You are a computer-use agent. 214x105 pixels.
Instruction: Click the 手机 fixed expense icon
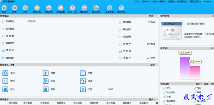[x=45, y=81]
